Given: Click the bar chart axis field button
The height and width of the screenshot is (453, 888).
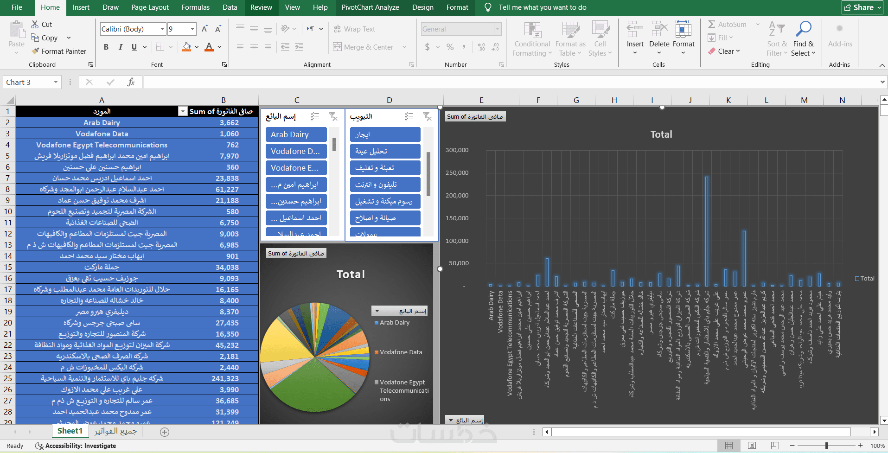Looking at the screenshot, I should pyautogui.click(x=465, y=420).
